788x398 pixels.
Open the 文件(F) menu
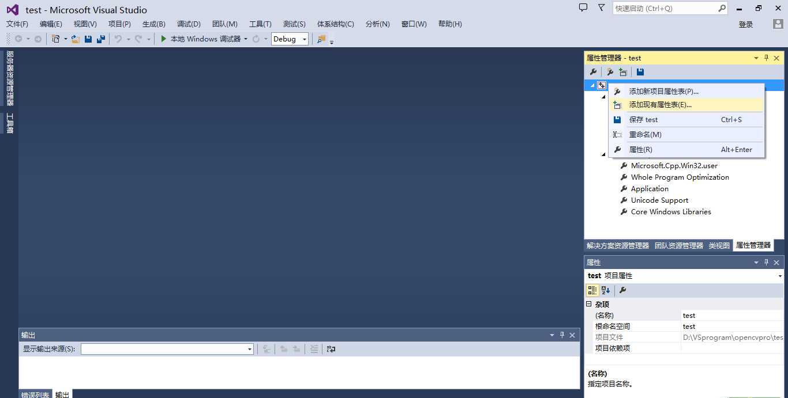pyautogui.click(x=17, y=24)
